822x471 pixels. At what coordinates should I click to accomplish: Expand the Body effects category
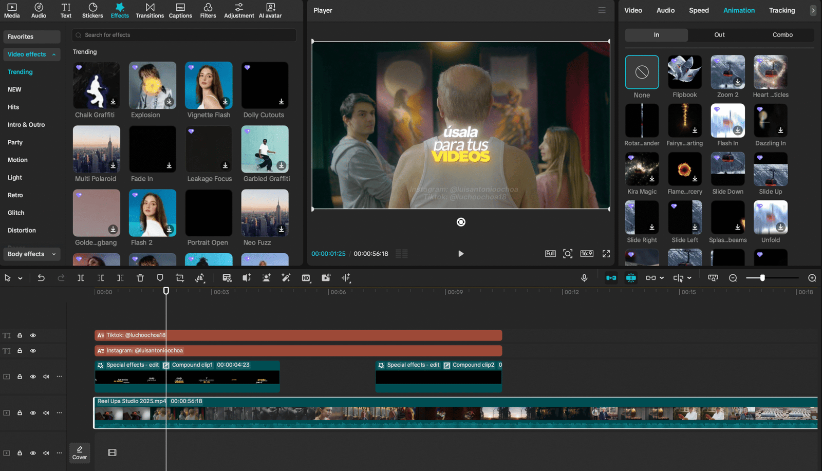coord(54,254)
